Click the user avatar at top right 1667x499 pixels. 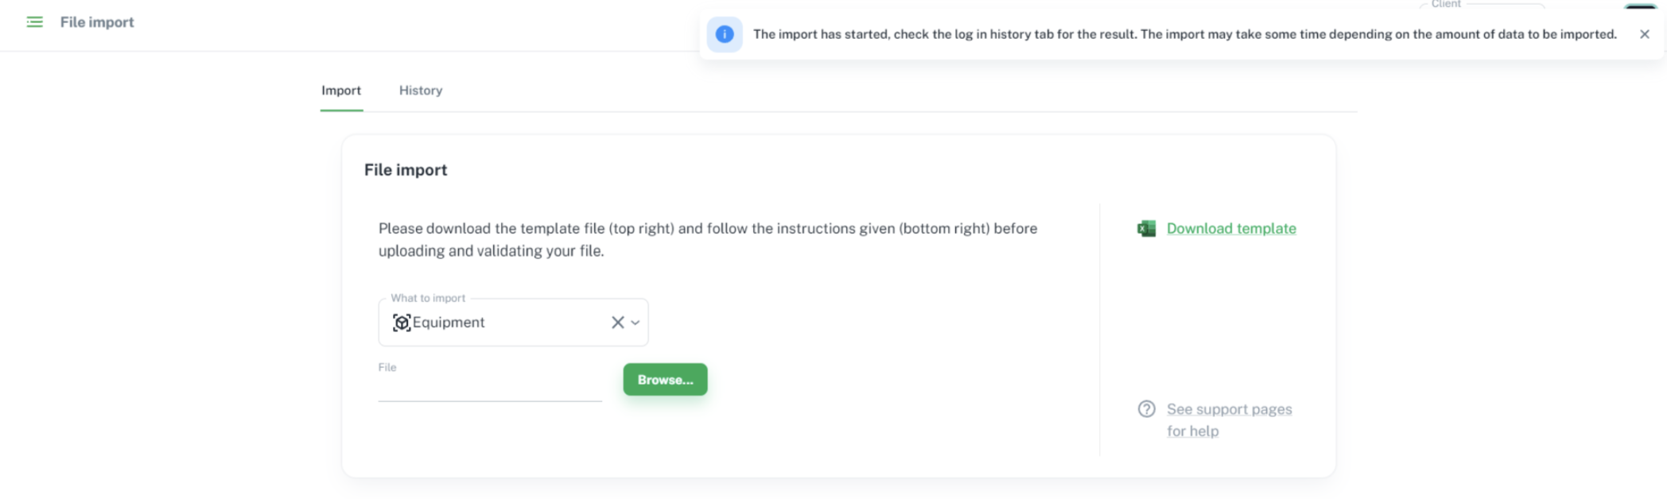[1640, 6]
